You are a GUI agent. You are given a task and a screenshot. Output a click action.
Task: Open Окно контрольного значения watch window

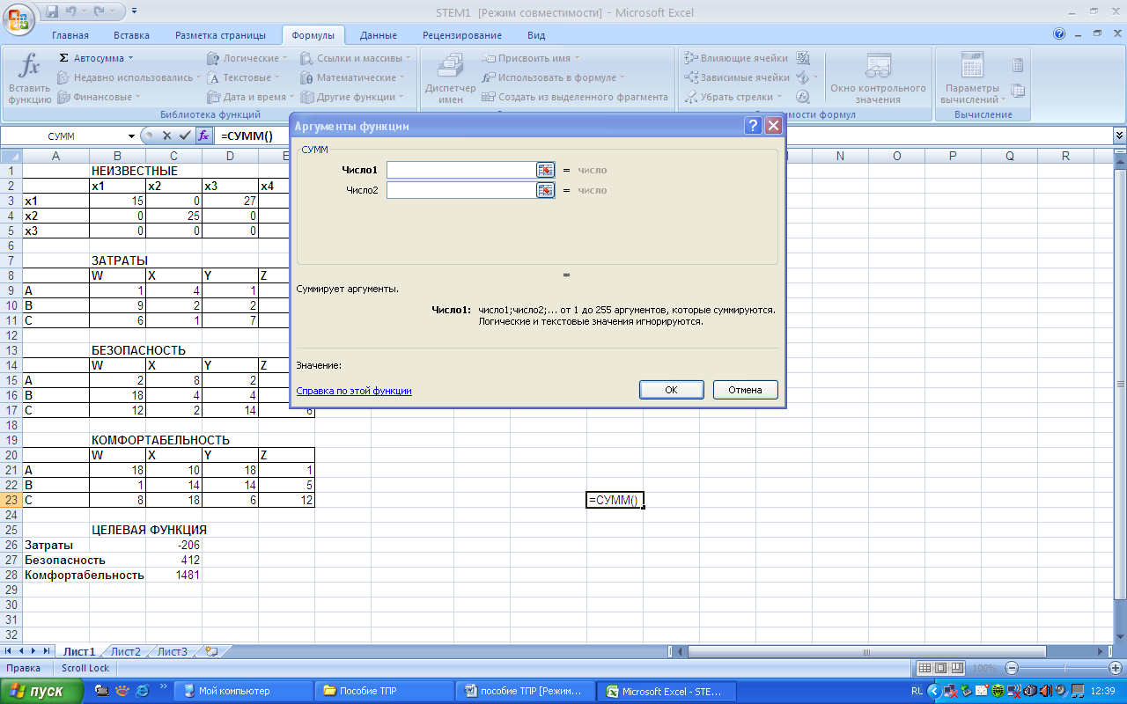pos(878,77)
